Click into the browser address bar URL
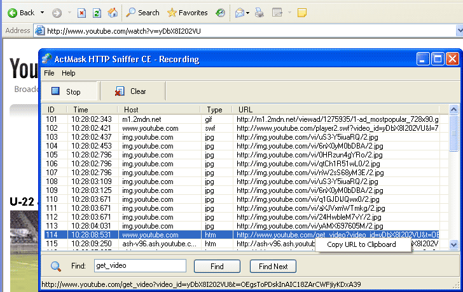 tap(124, 31)
